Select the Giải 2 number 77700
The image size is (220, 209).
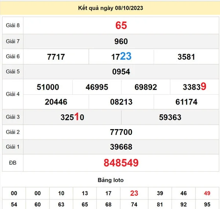[121, 132]
